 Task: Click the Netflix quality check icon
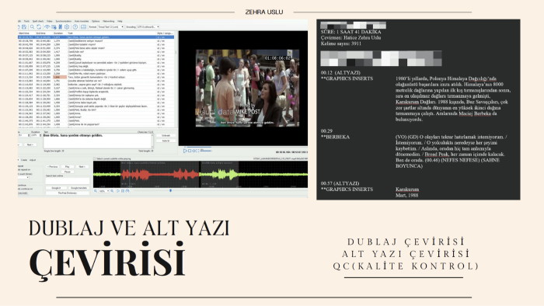[x=60, y=26]
